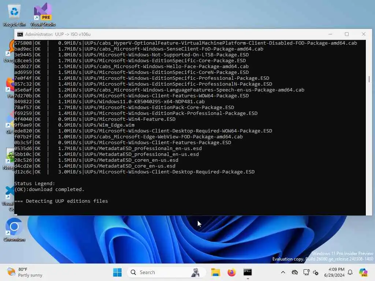Viewport: 375px width, 281px height.
Task: Click the console window's system menu icon
Action: pos(20,34)
